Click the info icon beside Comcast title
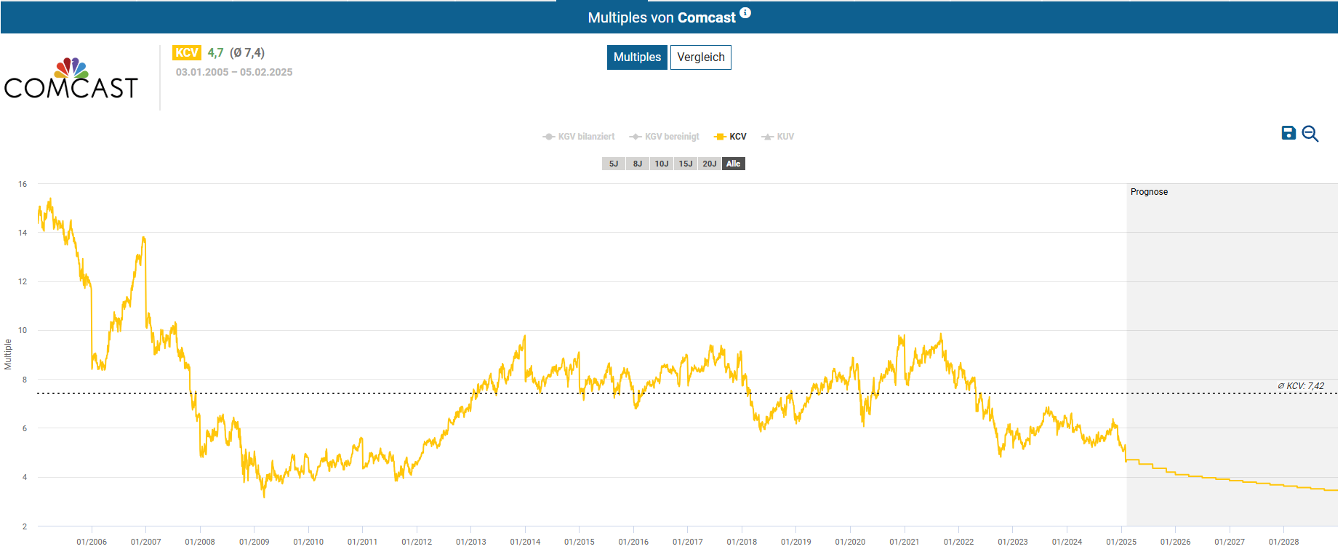 745,13
